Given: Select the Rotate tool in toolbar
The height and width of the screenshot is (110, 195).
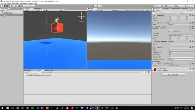Looking at the screenshot, I should [9, 6].
